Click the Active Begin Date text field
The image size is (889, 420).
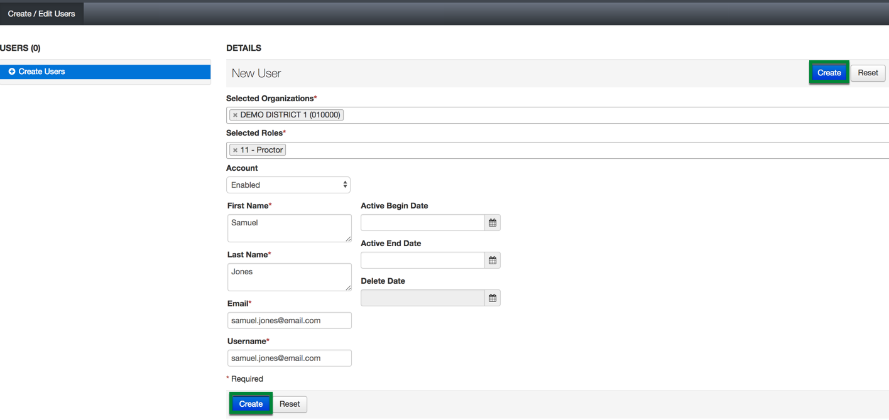click(422, 223)
